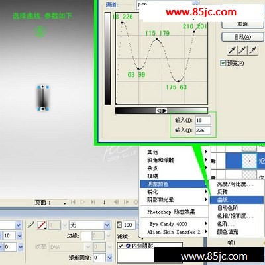Click the 取消 cancel button
The width and height of the screenshot is (265, 265).
242,24
